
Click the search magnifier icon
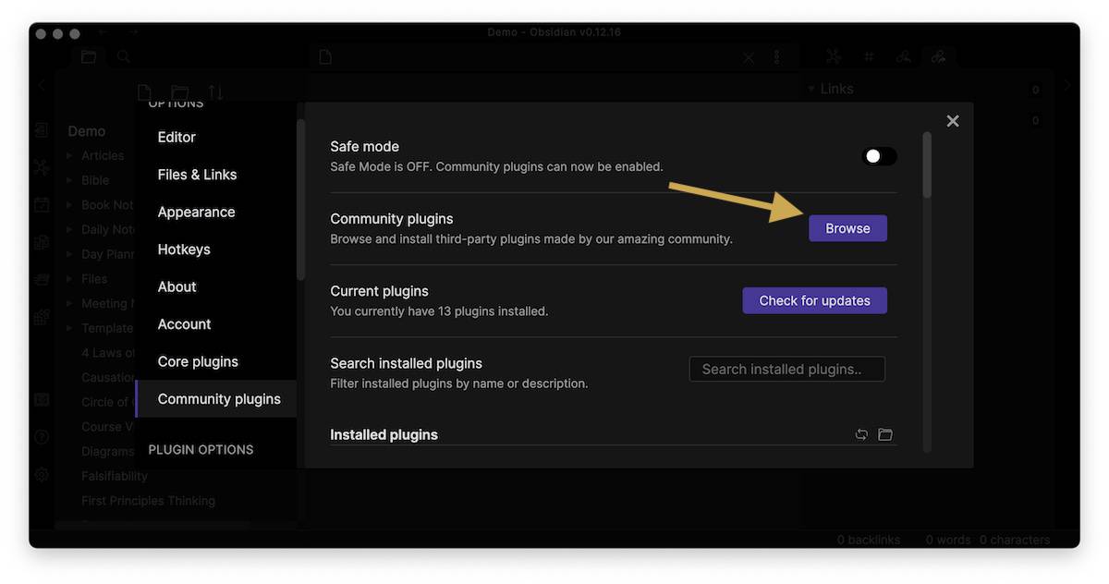[123, 56]
